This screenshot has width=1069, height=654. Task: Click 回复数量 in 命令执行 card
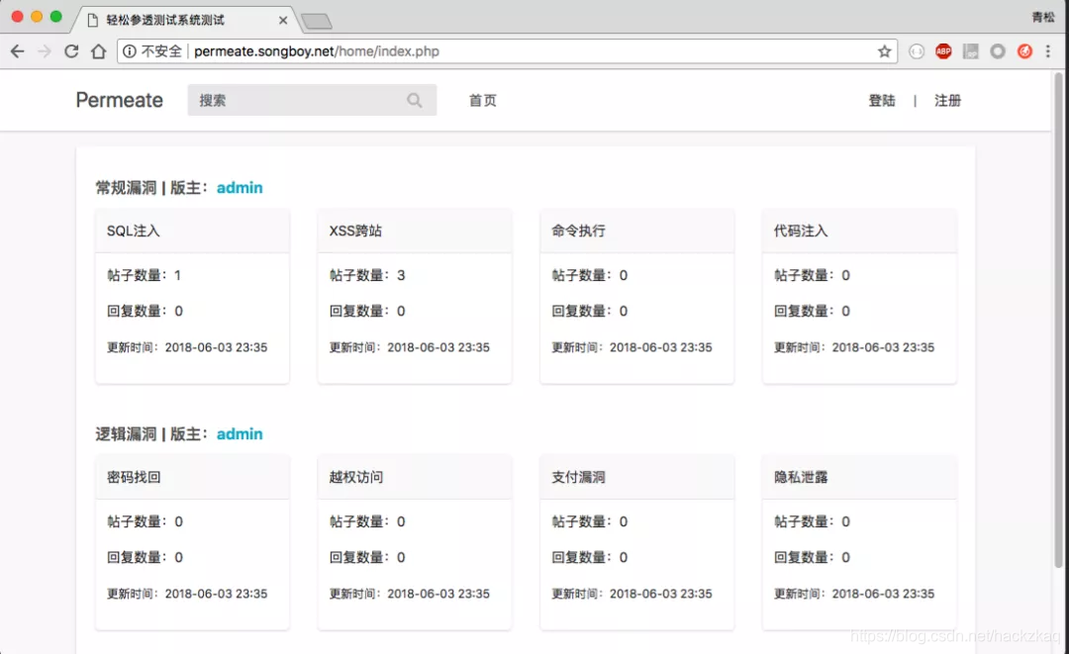(x=590, y=311)
